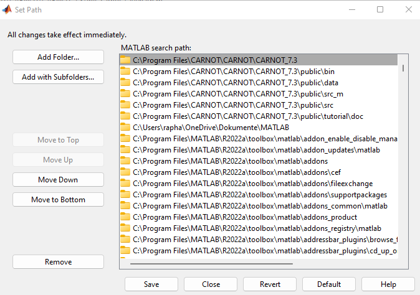420x295 pixels.
Task: Click folder icon beside addons\cef path
Action: tap(125, 172)
